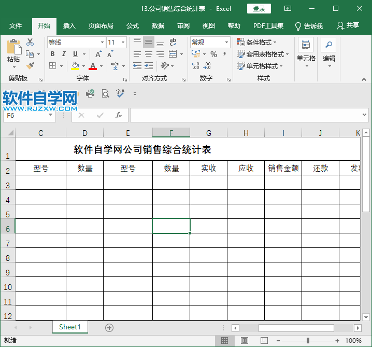Click the zoom slider handle
The width and height of the screenshot is (372, 347).
[x=308, y=341]
